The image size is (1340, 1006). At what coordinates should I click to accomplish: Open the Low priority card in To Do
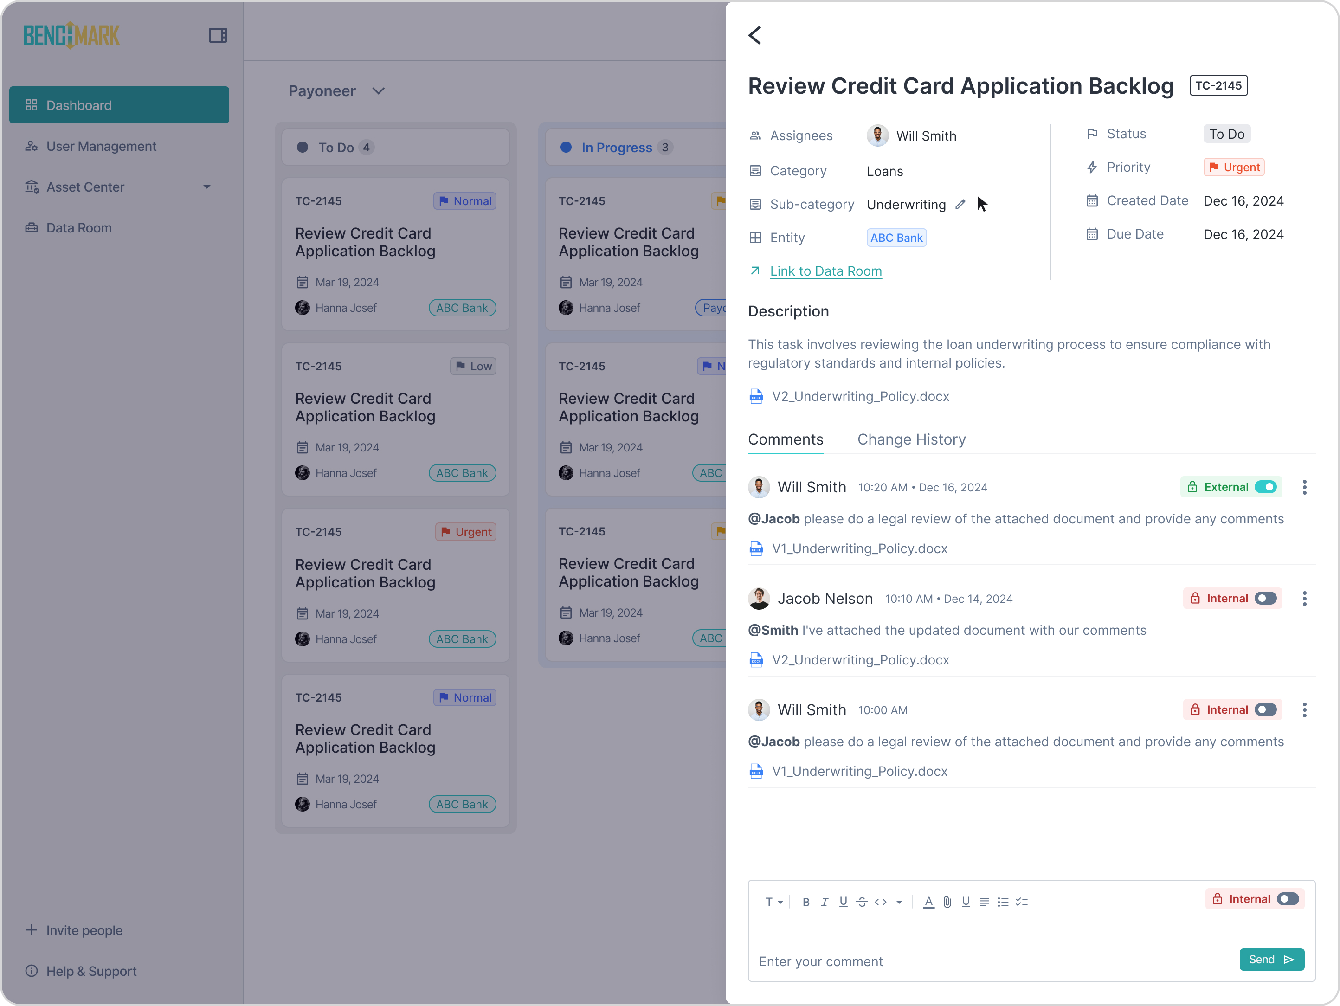click(x=396, y=420)
